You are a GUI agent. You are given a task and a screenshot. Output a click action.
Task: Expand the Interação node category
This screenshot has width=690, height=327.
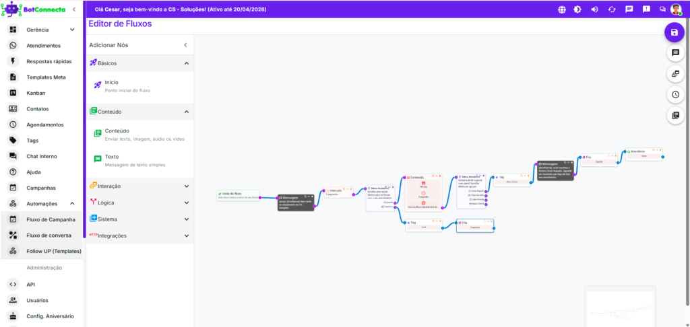pos(187,186)
